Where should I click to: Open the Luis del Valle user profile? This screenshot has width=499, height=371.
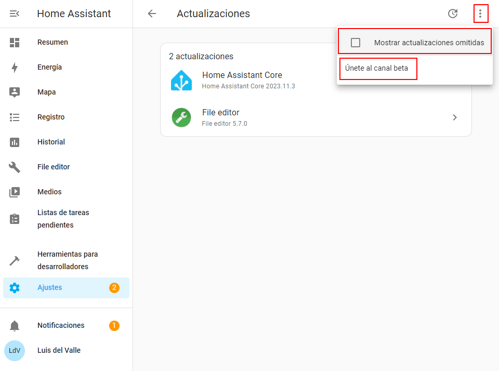point(59,351)
